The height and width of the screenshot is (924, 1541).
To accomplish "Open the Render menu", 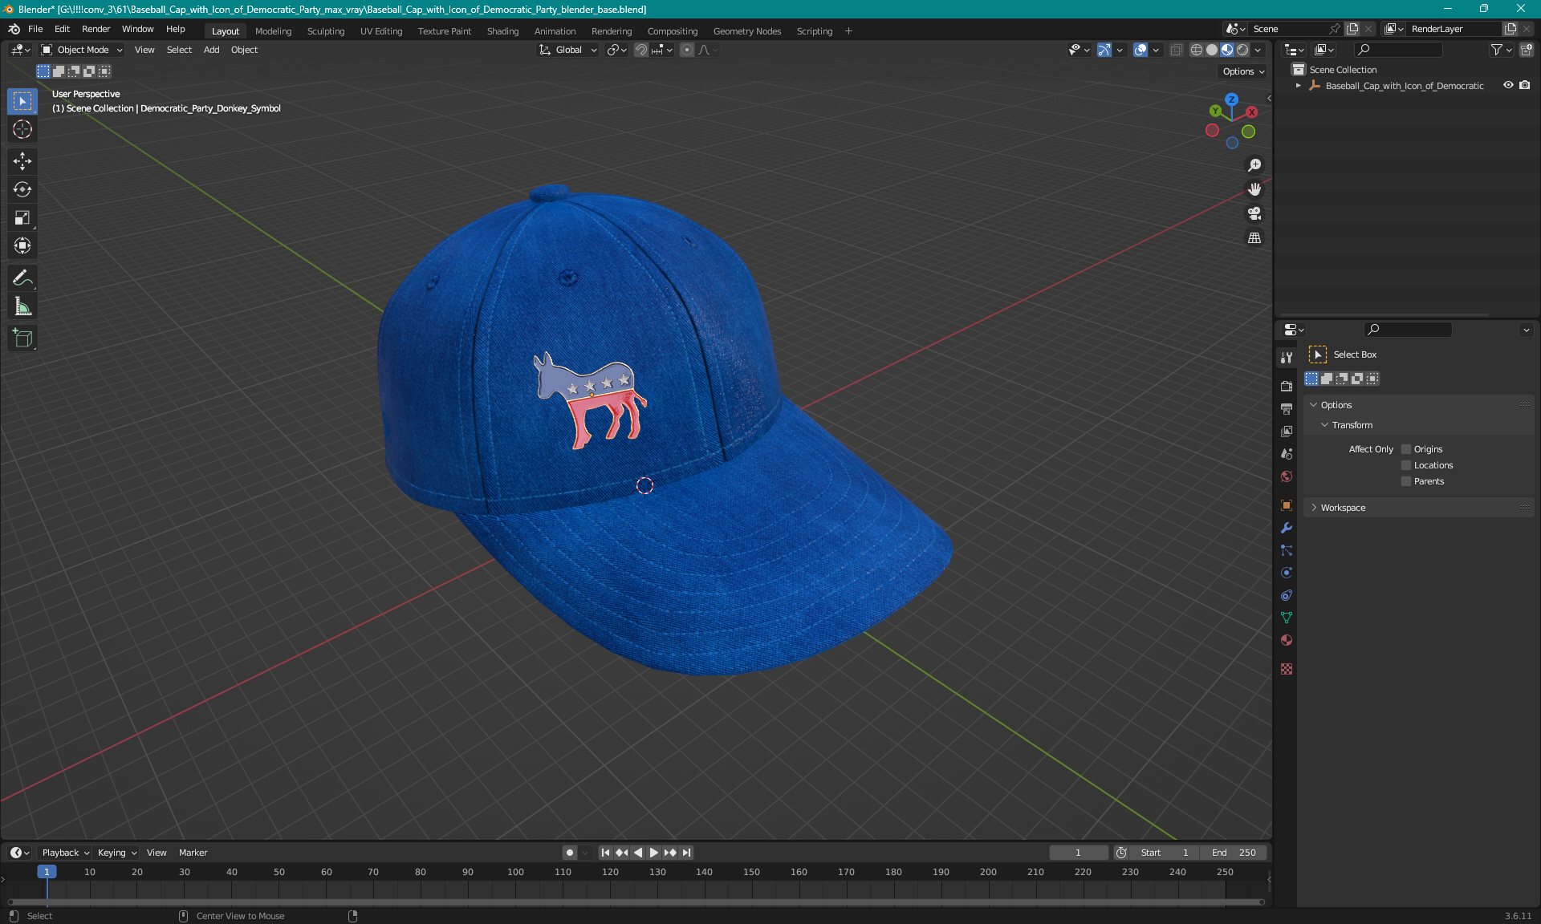I will point(96,29).
